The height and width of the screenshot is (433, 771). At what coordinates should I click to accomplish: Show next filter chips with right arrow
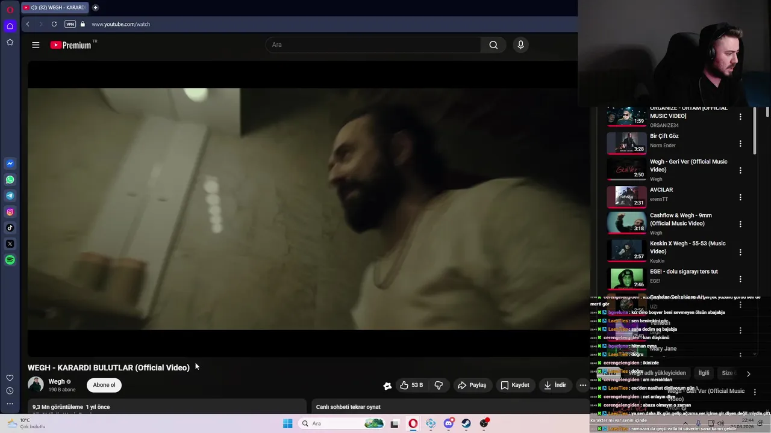point(748,373)
